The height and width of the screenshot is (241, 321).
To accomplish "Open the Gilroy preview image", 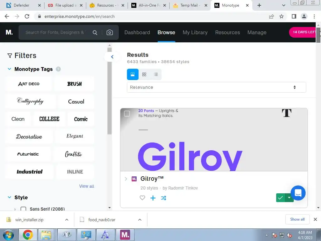I will coord(214,140).
